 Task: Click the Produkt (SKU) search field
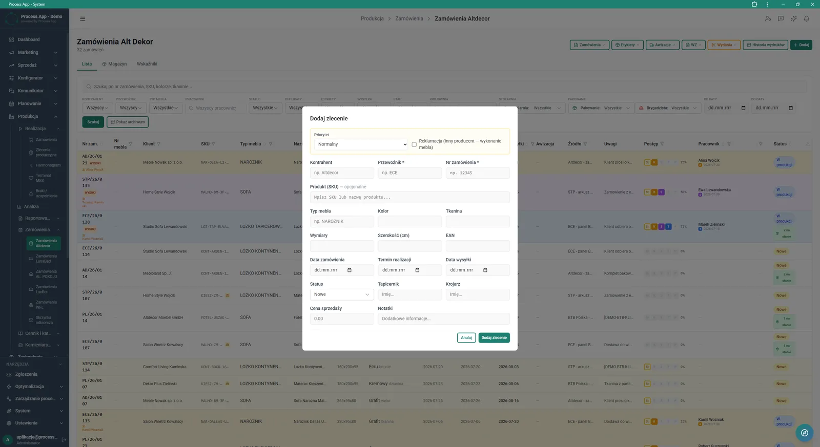(410, 197)
